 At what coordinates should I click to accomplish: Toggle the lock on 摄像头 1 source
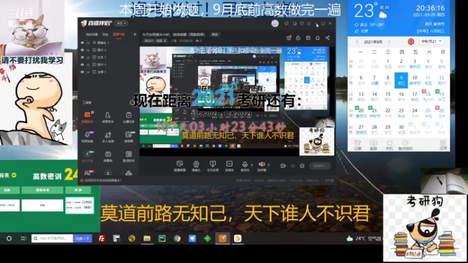(88, 43)
